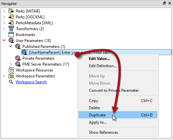Click the Parks [OGCKML] reader icon
This screenshot has height=140, width=173.
(11, 17)
